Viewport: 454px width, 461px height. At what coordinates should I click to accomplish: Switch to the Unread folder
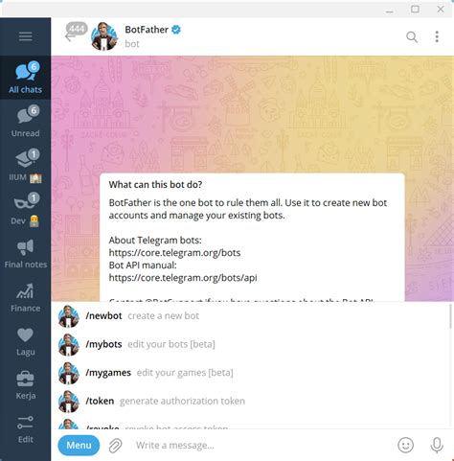pos(25,122)
